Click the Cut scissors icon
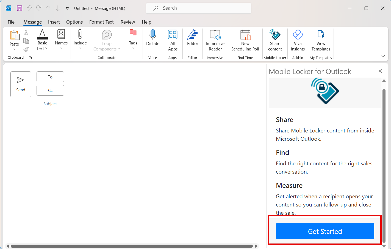Viewport: 391px width, 249px height. [x=26, y=32]
